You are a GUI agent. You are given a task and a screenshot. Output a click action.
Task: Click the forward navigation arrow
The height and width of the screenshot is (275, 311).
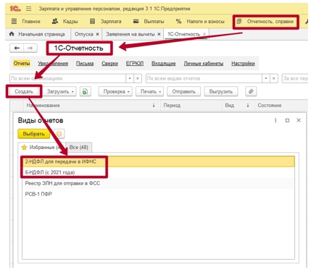tap(30, 48)
